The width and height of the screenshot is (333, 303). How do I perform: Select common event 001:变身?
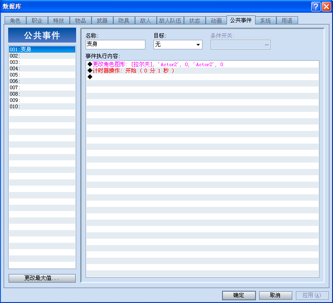[x=42, y=49]
